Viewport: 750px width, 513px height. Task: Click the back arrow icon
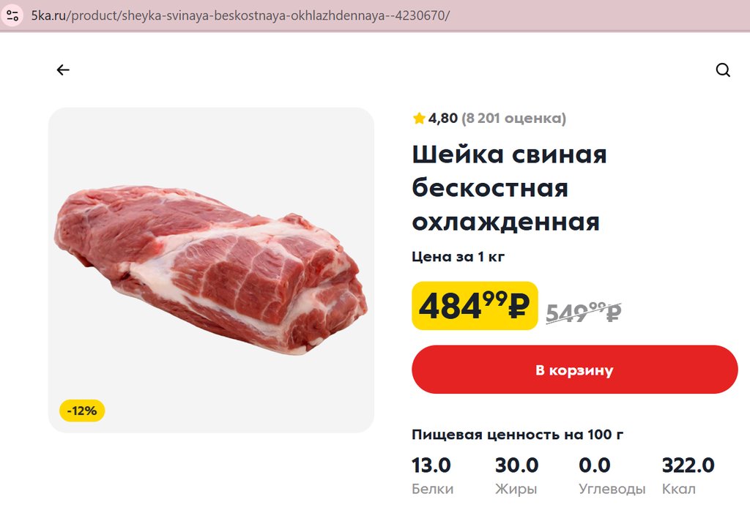click(63, 70)
